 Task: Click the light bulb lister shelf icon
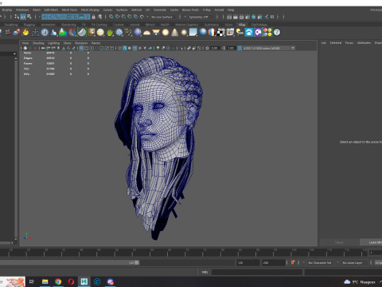[x=240, y=32]
